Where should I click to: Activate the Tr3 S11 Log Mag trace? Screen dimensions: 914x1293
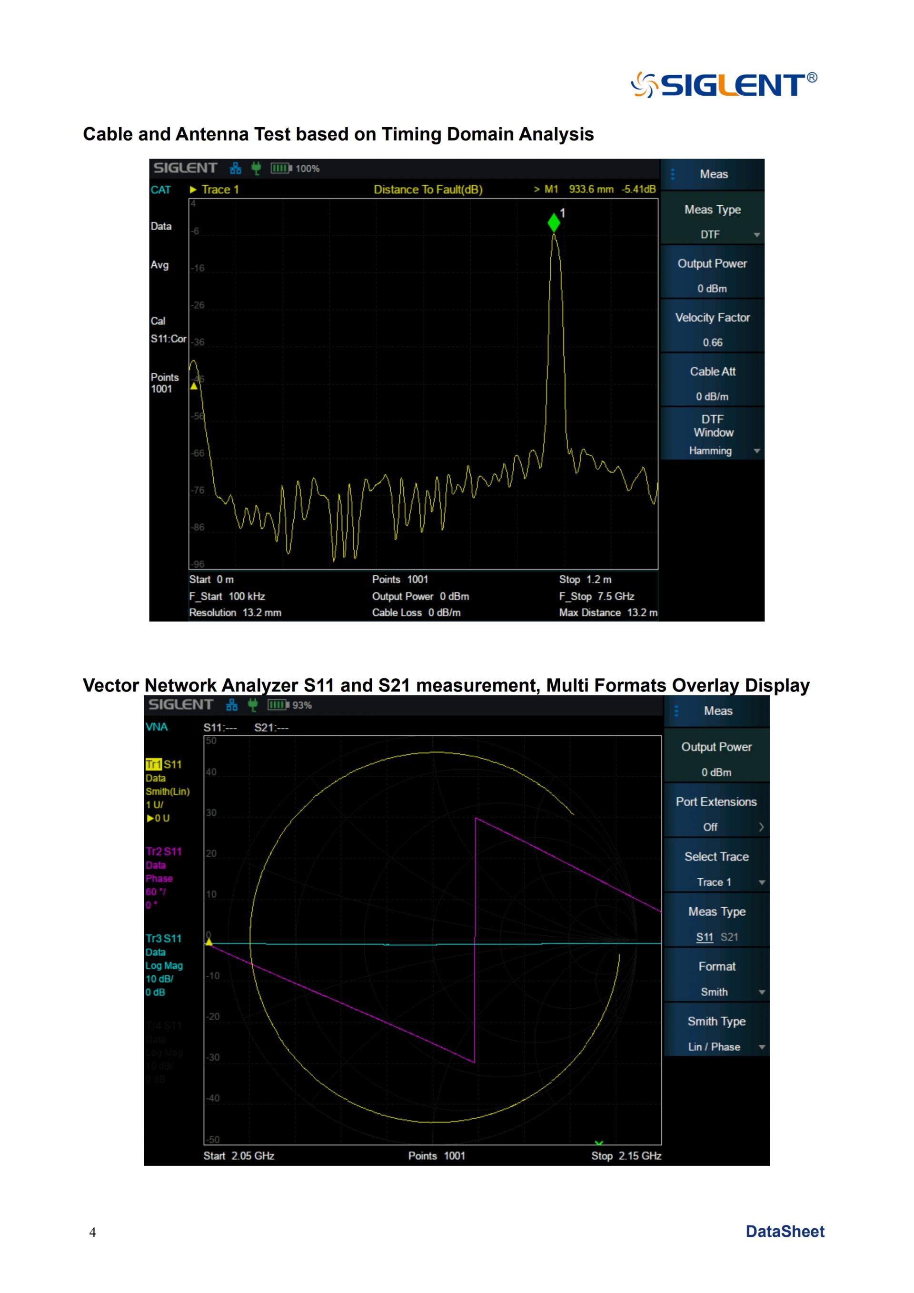click(x=163, y=938)
